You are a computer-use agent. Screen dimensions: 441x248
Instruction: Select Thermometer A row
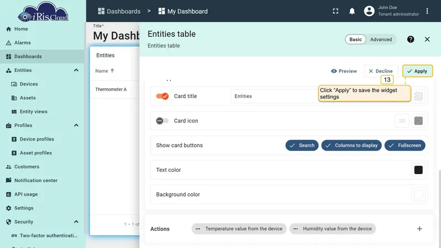coord(115,89)
